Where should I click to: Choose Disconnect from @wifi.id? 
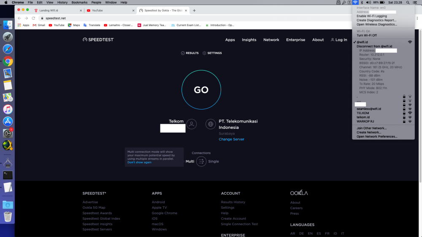pos(383,46)
